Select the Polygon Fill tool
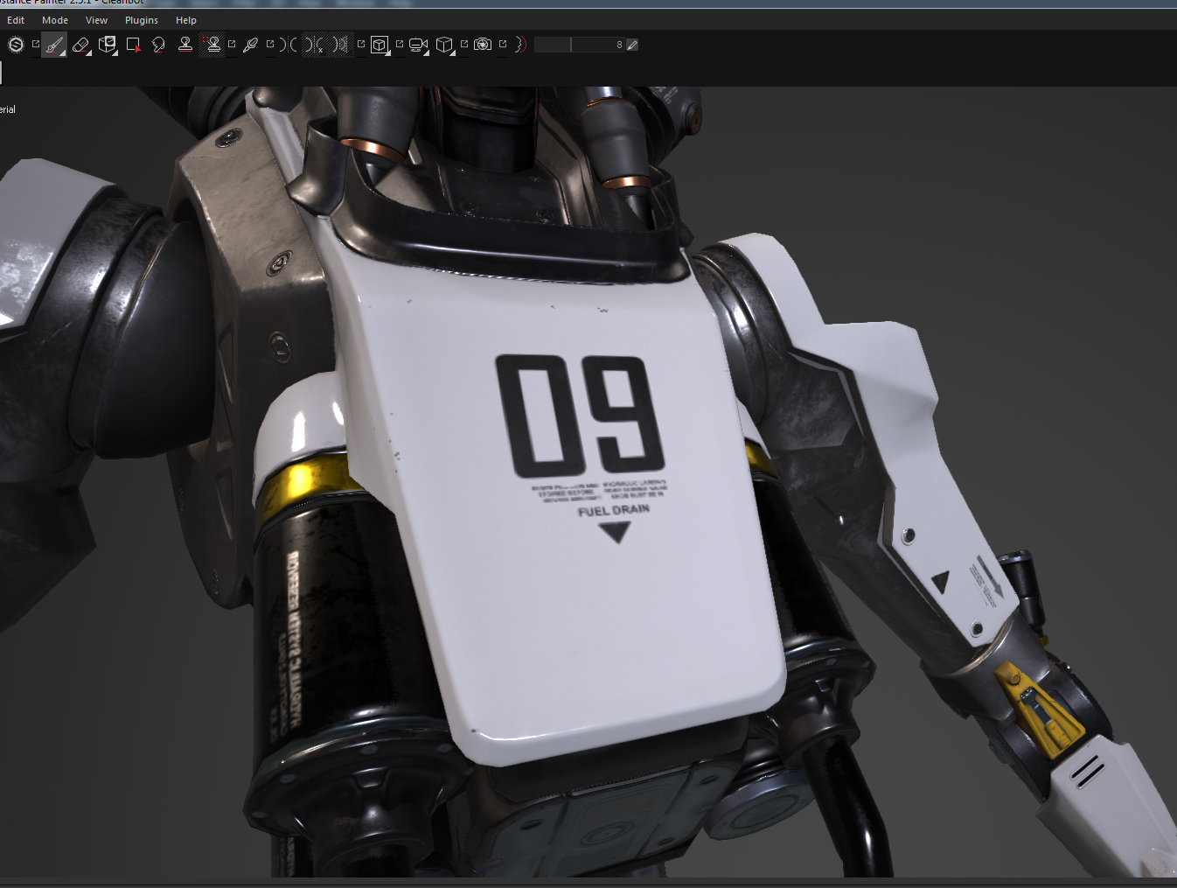Screen dimensions: 1177x888 [x=134, y=45]
